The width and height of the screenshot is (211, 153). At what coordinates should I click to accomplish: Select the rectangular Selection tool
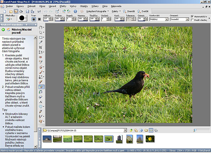41,37
